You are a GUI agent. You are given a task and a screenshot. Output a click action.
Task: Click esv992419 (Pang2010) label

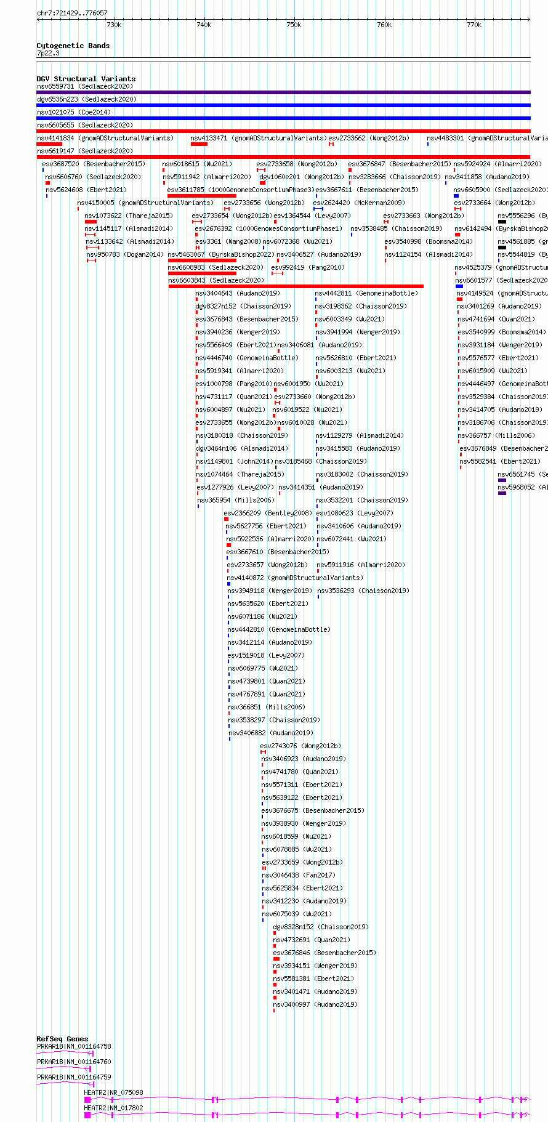coord(308,267)
